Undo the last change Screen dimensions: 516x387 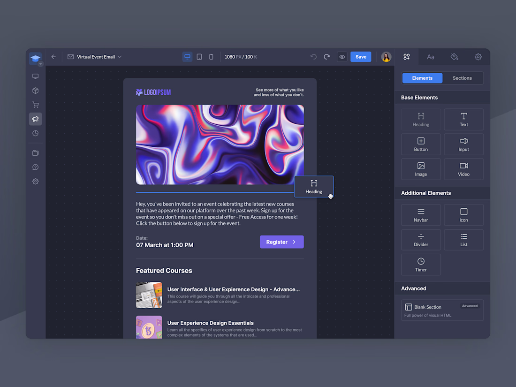[x=314, y=57]
